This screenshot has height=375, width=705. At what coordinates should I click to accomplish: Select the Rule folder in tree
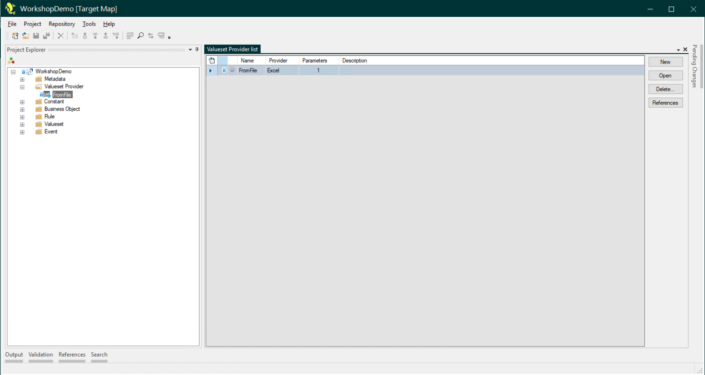[x=49, y=116]
